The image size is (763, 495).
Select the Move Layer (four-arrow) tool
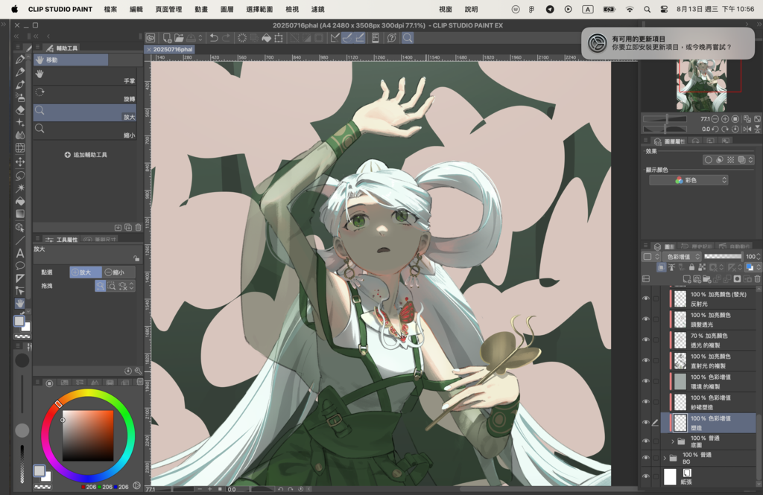20,162
